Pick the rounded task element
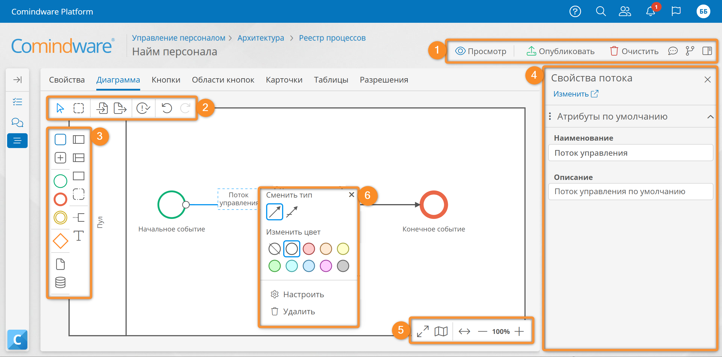The image size is (722, 357). (60, 139)
